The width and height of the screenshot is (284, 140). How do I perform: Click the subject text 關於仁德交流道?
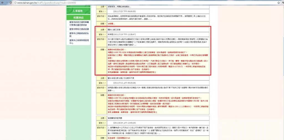(114, 29)
